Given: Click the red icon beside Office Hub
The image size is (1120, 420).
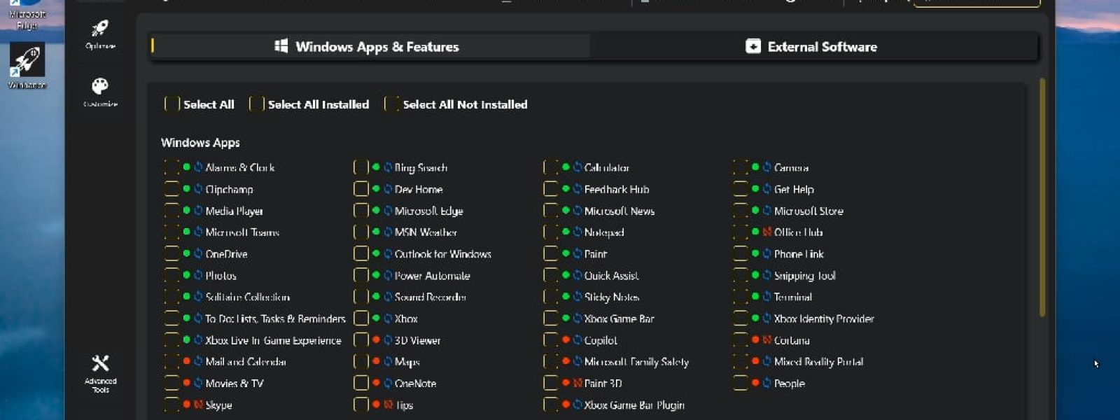Looking at the screenshot, I should [x=767, y=232].
